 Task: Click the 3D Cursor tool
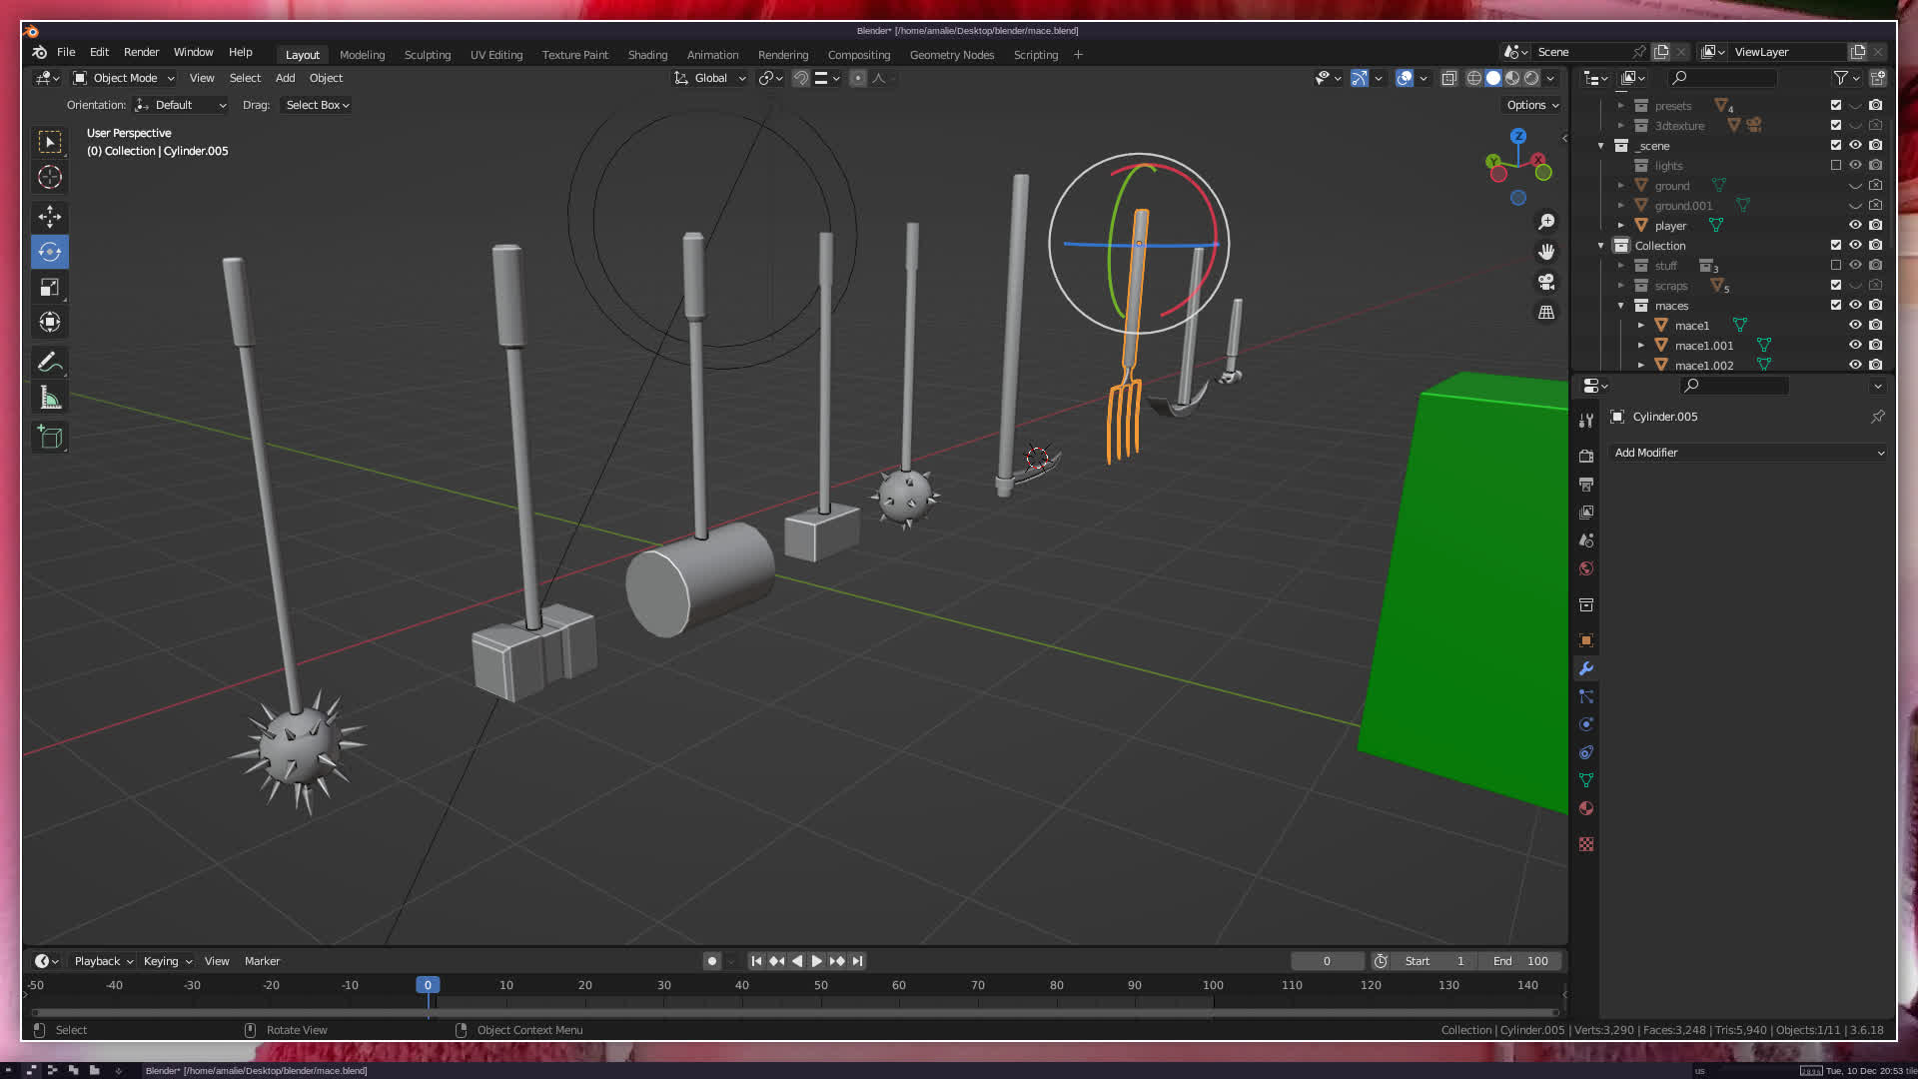point(50,178)
